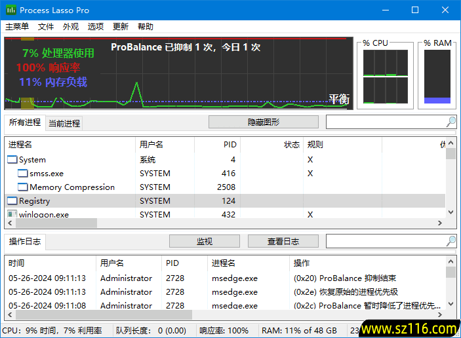Click the log list horizontal scrollbar thumb
Image resolution: width=461 pixels, height=338 pixels.
104,314
